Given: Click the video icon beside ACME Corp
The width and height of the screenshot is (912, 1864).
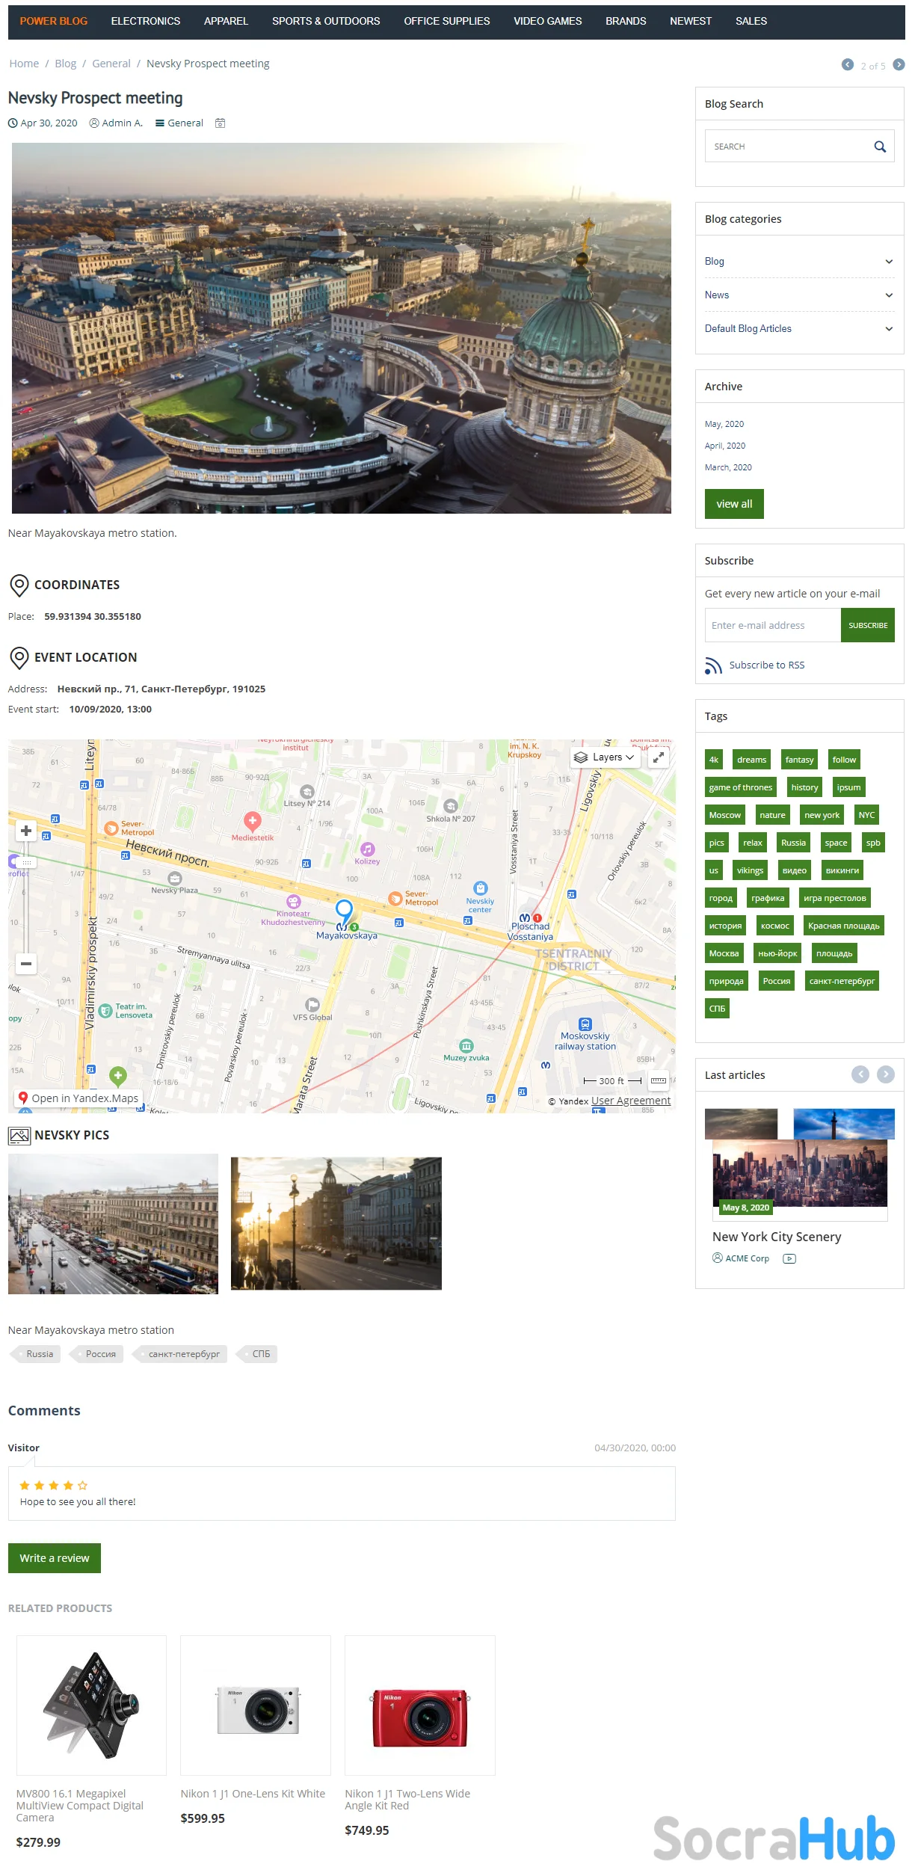Looking at the screenshot, I should pyautogui.click(x=789, y=1259).
